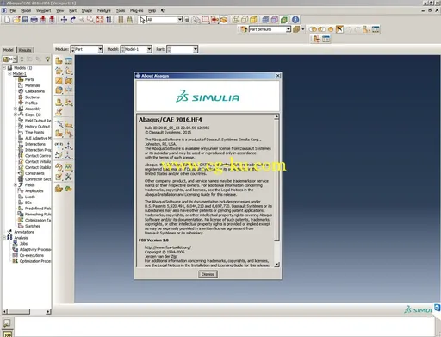Enable the Hidden line render style
The width and height of the screenshot is (441, 337).
click(x=245, y=20)
